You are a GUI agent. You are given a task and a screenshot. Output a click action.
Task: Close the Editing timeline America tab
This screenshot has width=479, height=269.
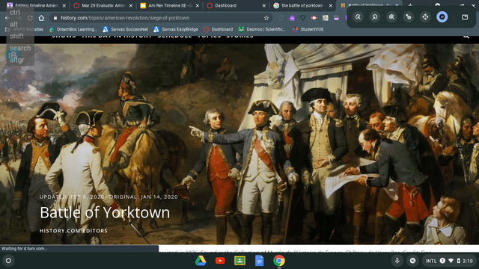(64, 5)
